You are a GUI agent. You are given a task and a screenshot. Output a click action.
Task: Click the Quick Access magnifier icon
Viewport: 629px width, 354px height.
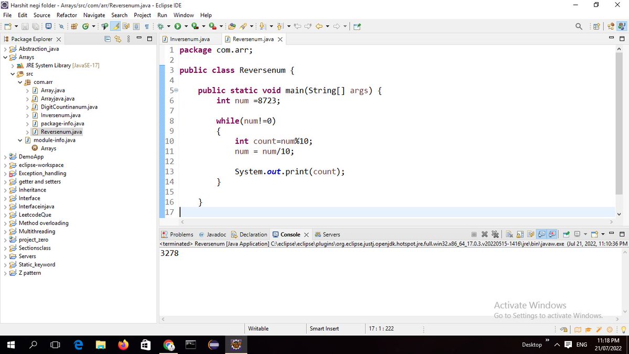click(579, 26)
